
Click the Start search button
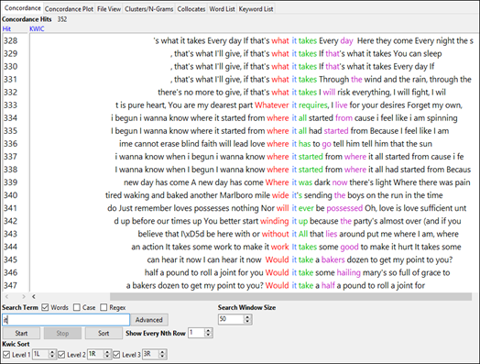click(21, 333)
